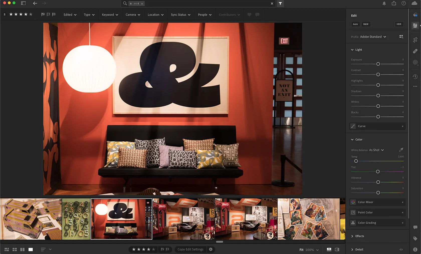
Task: Toggle HDR editing mode
Action: [399, 24]
